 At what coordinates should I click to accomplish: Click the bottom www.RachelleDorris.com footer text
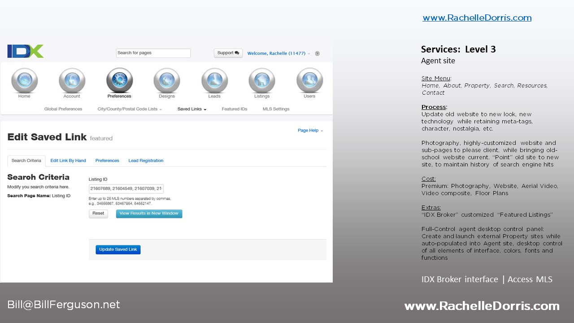[482, 306]
